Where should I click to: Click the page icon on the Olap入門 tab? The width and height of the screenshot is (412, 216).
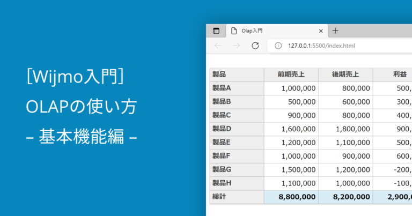(233, 31)
